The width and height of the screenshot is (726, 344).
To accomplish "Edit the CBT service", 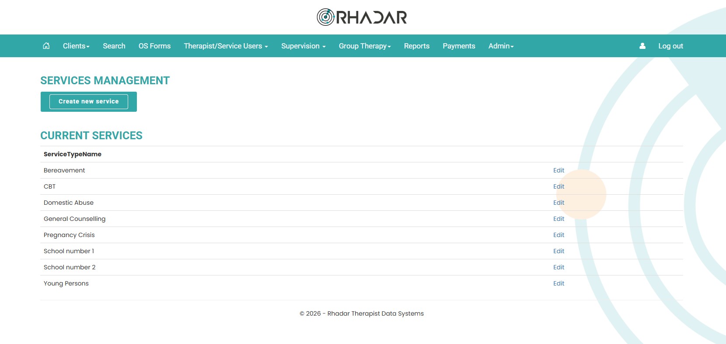I will [x=558, y=186].
